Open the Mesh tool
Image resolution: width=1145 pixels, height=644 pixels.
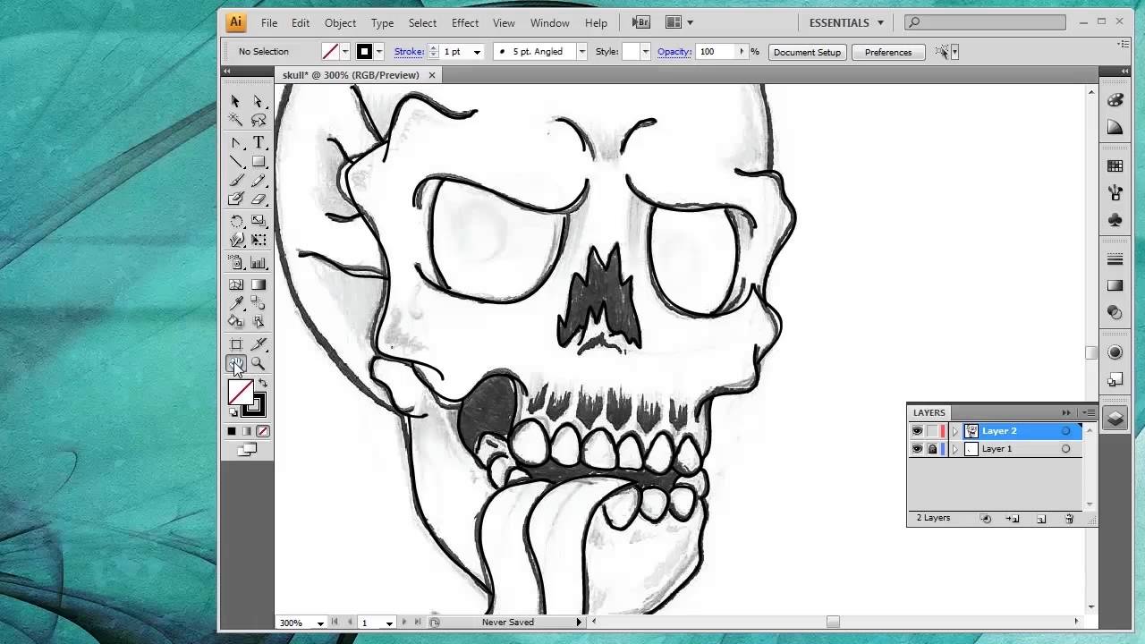pos(235,284)
